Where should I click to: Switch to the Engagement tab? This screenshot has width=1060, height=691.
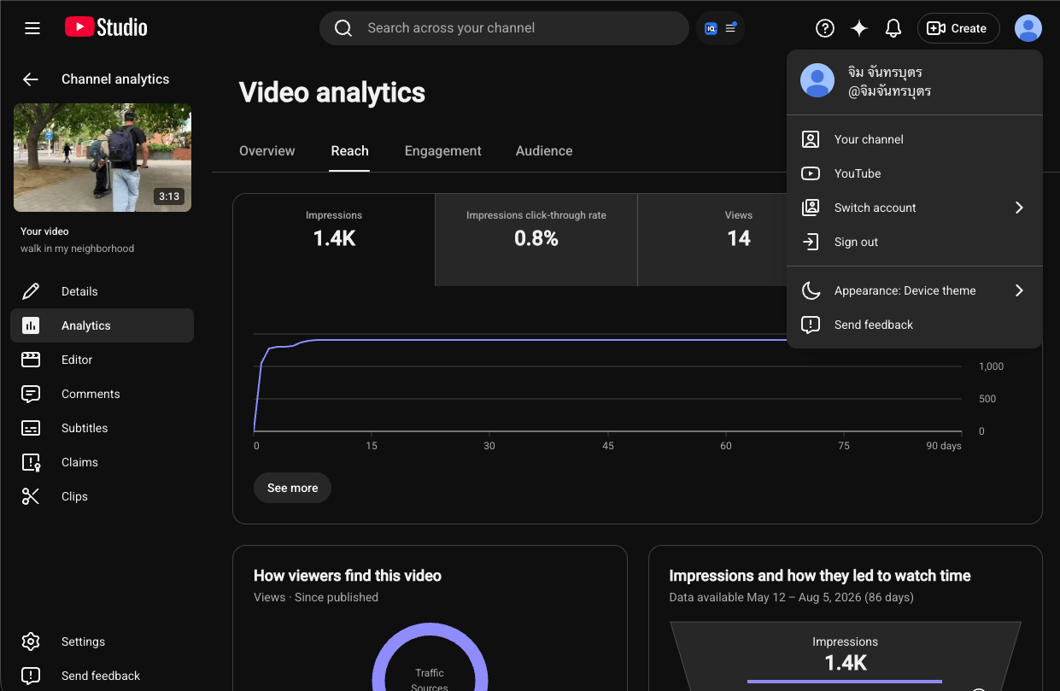pyautogui.click(x=443, y=151)
